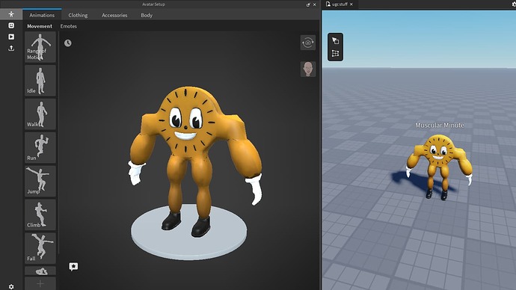Click the animation list scrollbar
The height and width of the screenshot is (290, 516).
58,143
